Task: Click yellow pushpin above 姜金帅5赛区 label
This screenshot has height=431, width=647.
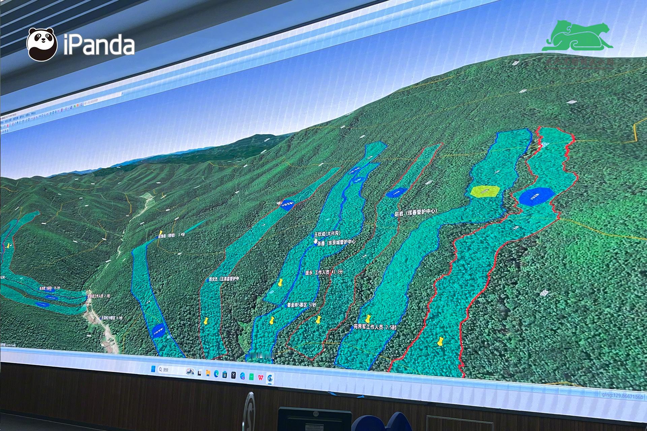Action: point(280,283)
